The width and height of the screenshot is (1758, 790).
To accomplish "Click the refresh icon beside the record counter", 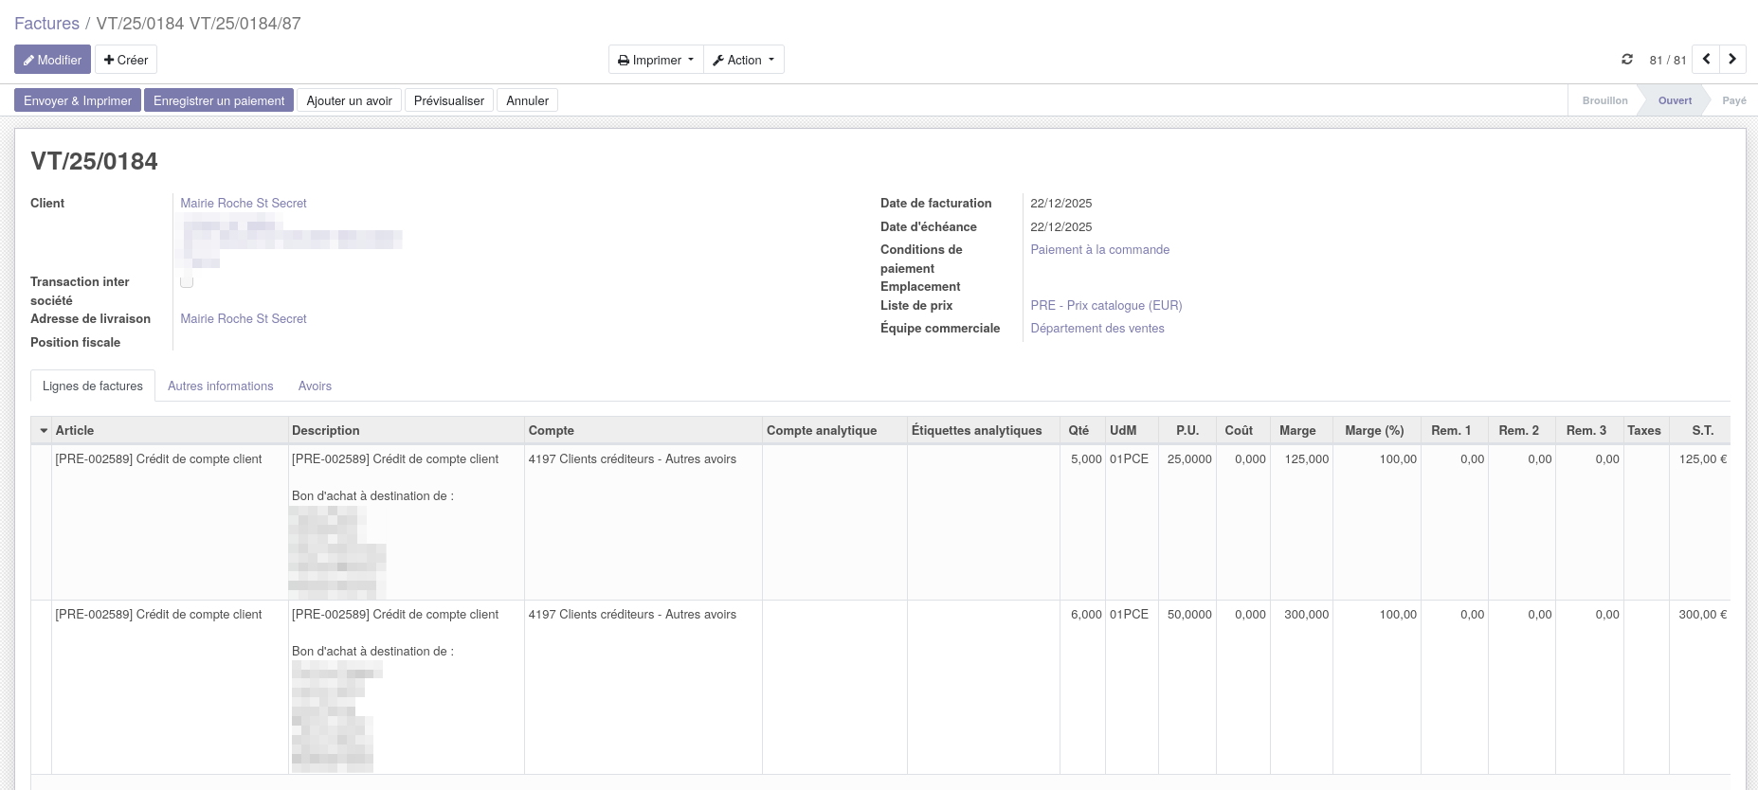I will tap(1627, 60).
